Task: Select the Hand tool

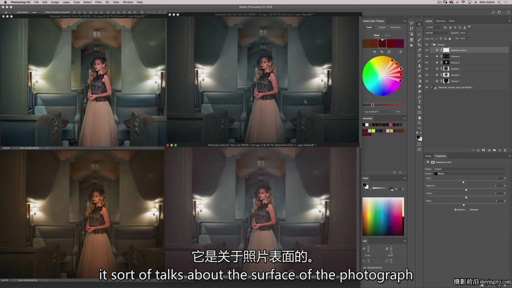Action: pyautogui.click(x=419, y=118)
